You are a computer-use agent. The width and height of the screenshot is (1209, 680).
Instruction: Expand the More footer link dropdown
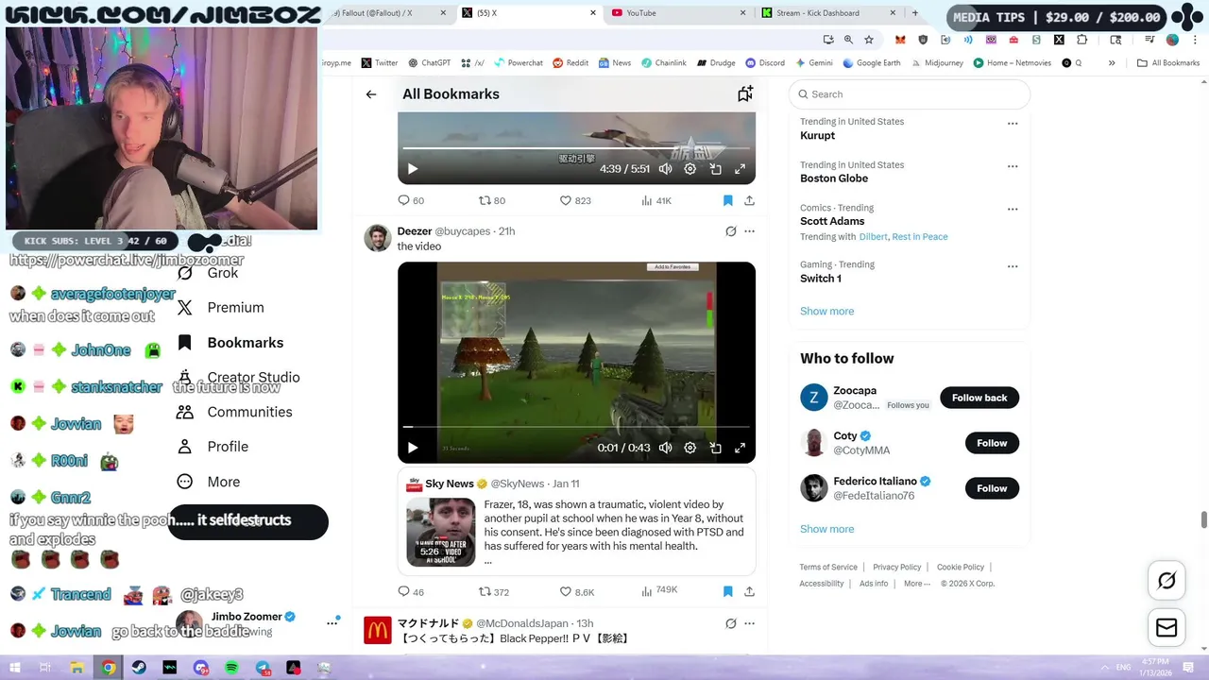(917, 584)
